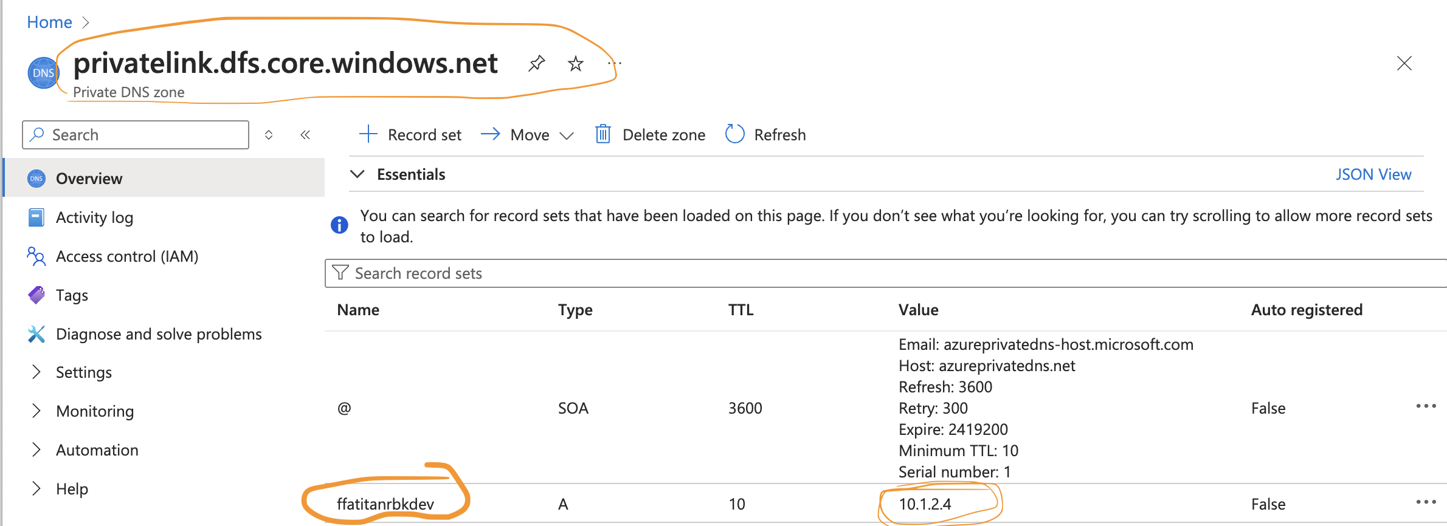Close the DNS zone blade

1404,63
